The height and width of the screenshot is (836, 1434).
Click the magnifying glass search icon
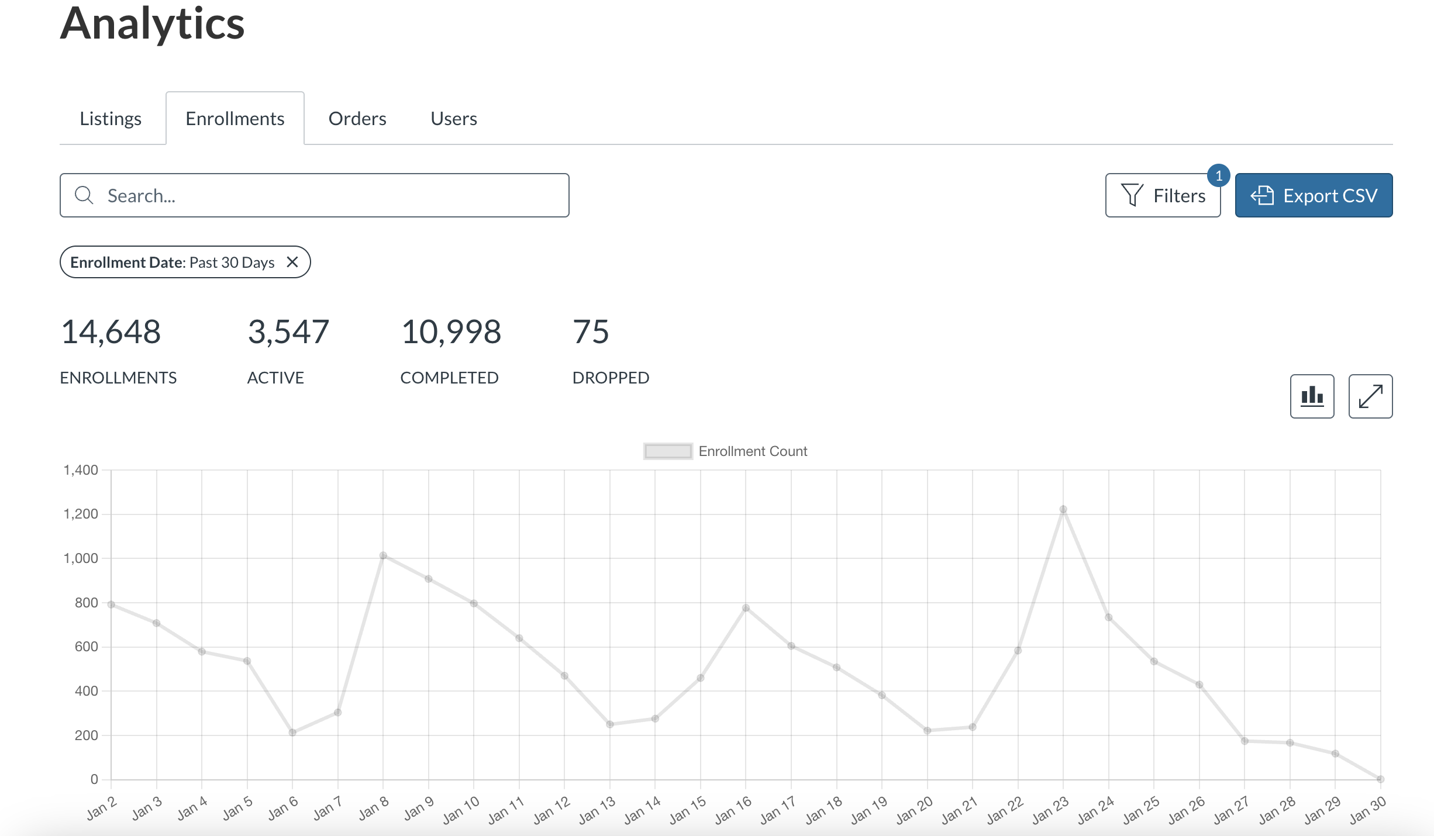pos(85,195)
